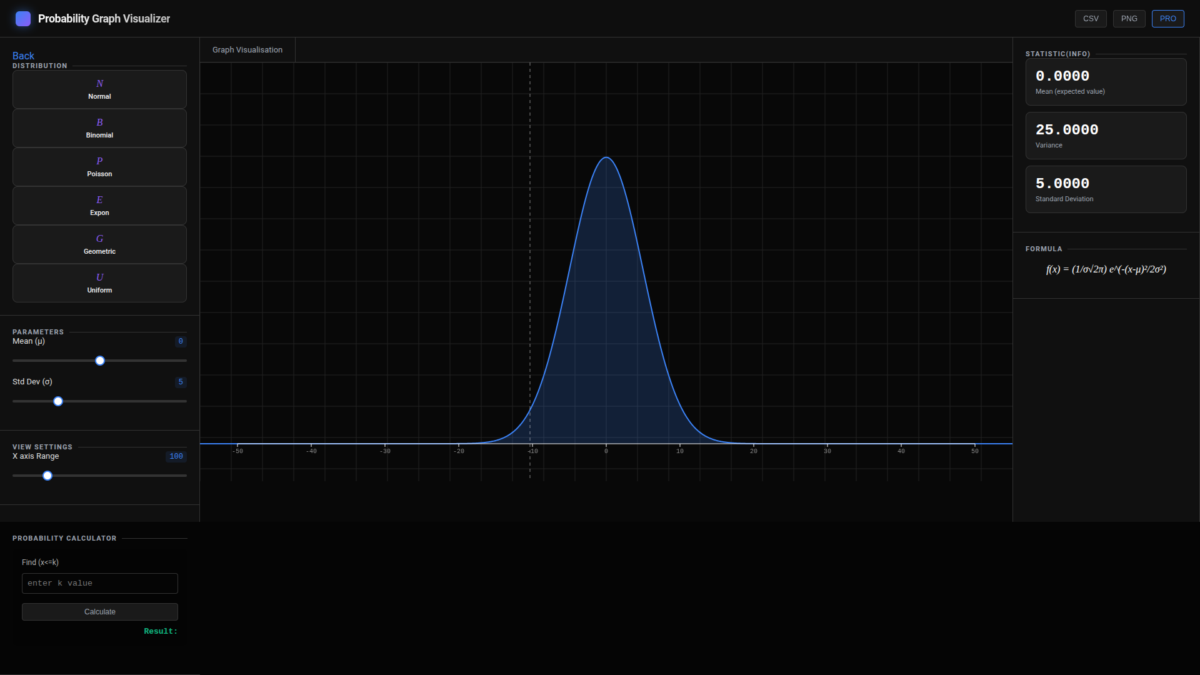The height and width of the screenshot is (675, 1200).
Task: Click the Mean (μ) slider handle
Action: [x=100, y=361]
